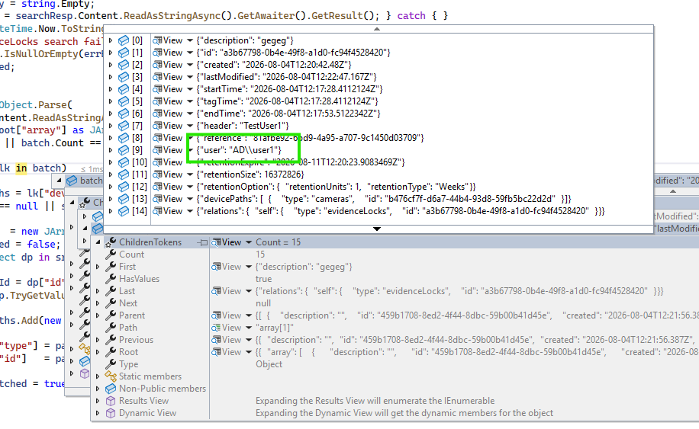699x429 pixels.
Task: Open visualizer icon for [14] relations
Action: pos(157,211)
